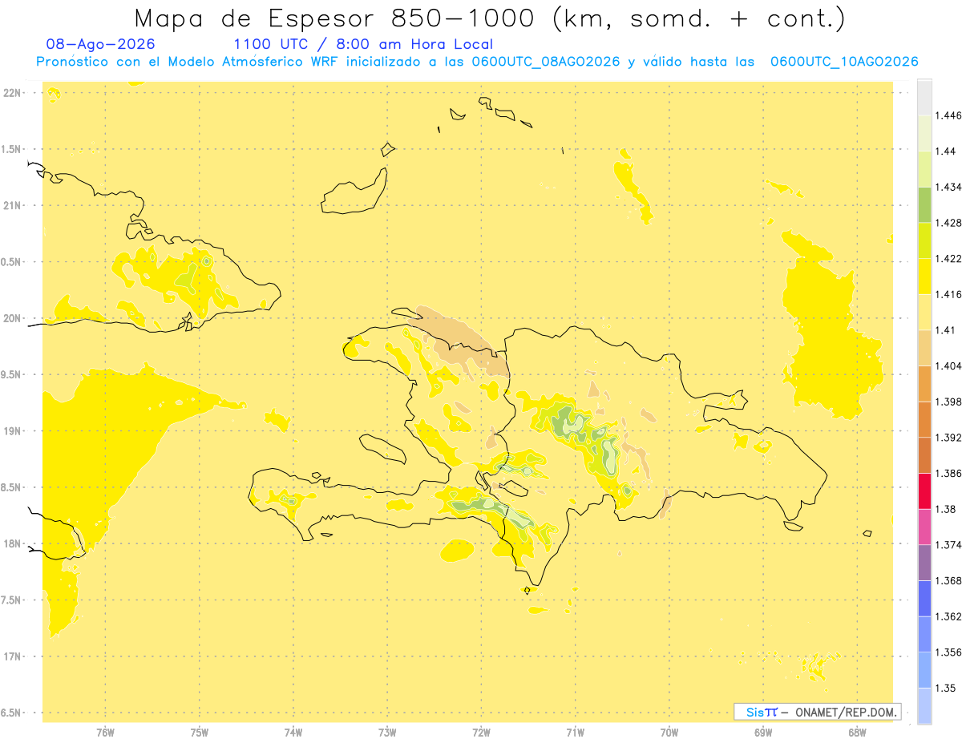Click the yellow-green swatch between 1.422 and 1.428
Image resolution: width=962 pixels, height=743 pixels.
[924, 240]
